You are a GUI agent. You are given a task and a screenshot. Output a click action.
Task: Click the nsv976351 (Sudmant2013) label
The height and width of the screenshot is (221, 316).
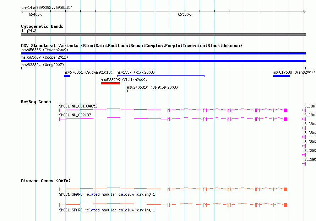pyautogui.click(x=88, y=72)
